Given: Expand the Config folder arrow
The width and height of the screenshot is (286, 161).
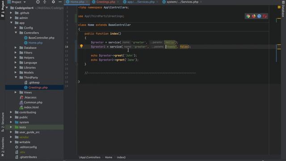Looking at the screenshot, I should pyautogui.click(x=16, y=28).
